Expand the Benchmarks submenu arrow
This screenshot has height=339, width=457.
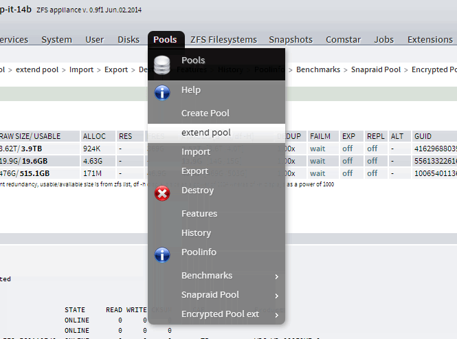tap(276, 276)
